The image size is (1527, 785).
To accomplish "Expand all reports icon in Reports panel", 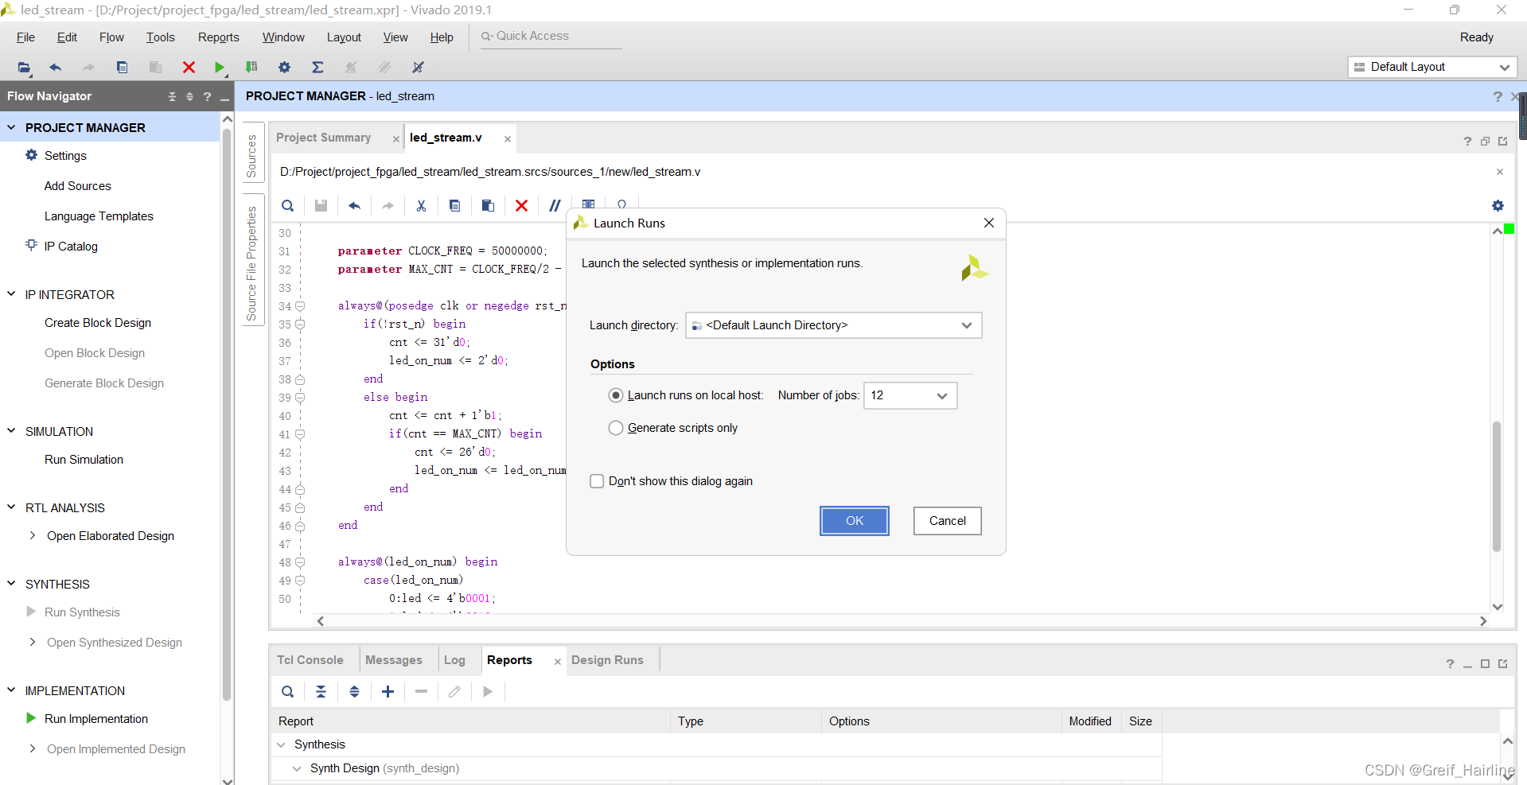I will [x=354, y=692].
